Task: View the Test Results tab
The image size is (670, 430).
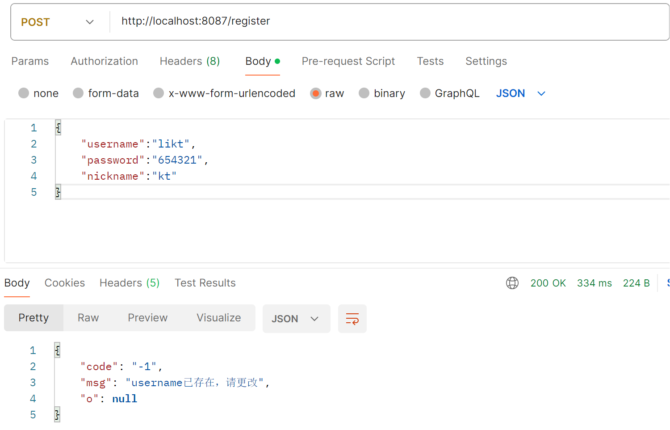Action: click(205, 283)
